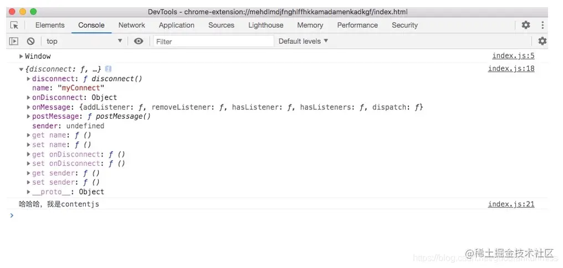Select the Console tab
563x268 pixels.
pyautogui.click(x=91, y=25)
